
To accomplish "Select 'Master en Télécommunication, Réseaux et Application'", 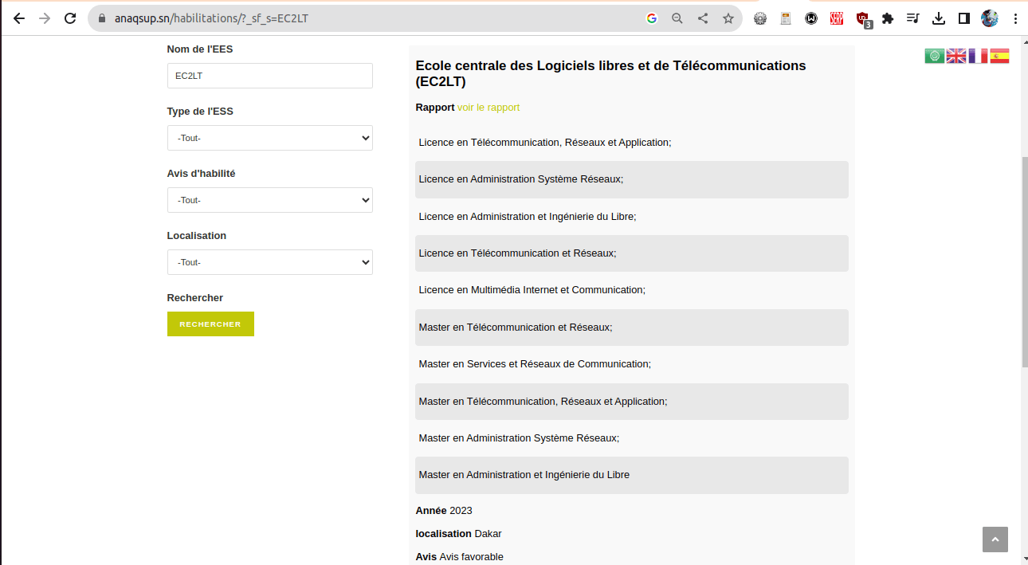I will point(632,402).
